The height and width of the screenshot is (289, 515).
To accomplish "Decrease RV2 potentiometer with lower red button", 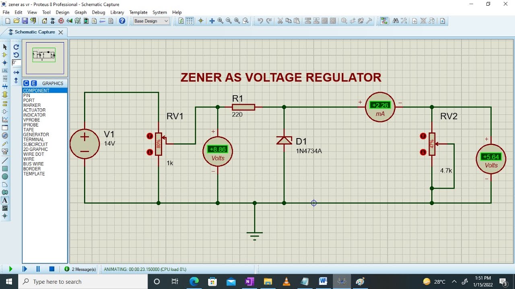I will [x=423, y=152].
